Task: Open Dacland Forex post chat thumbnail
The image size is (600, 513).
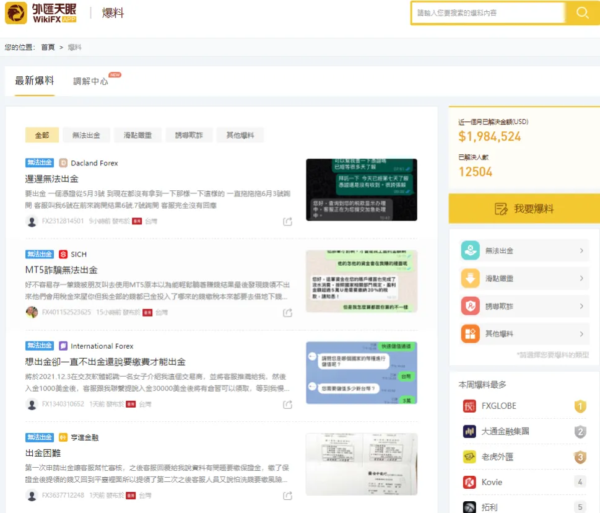Action: click(x=362, y=190)
